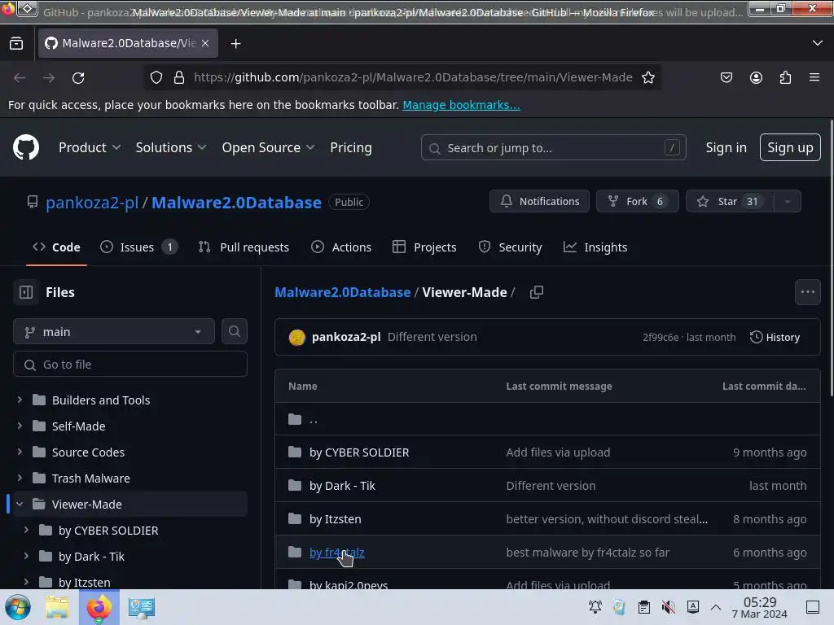This screenshot has width=834, height=625.
Task: Open Firefox hamburger application menu
Action: click(814, 77)
